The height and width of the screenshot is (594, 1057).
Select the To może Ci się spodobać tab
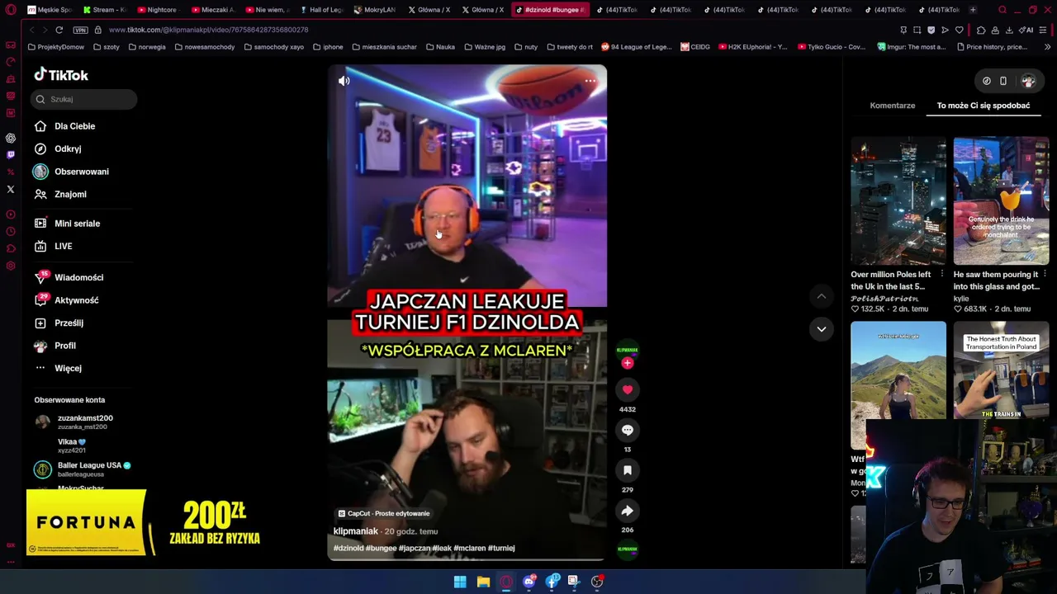point(984,106)
